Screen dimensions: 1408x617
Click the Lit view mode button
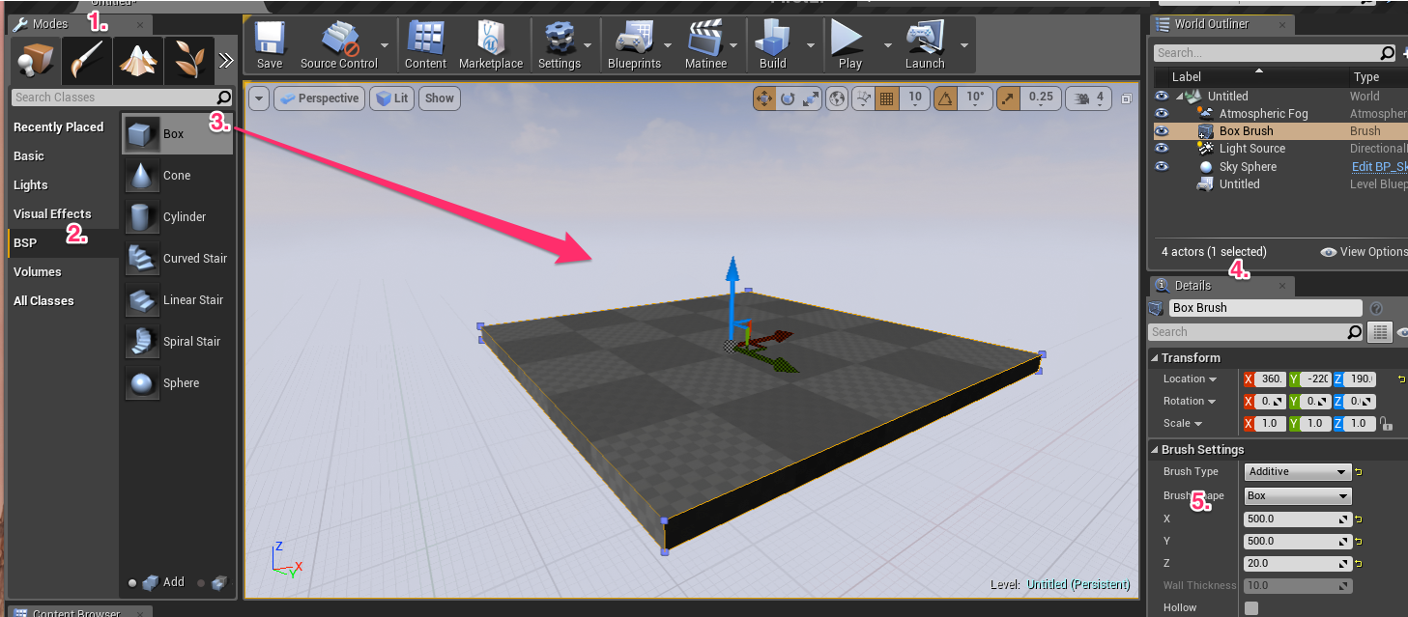pyautogui.click(x=391, y=98)
